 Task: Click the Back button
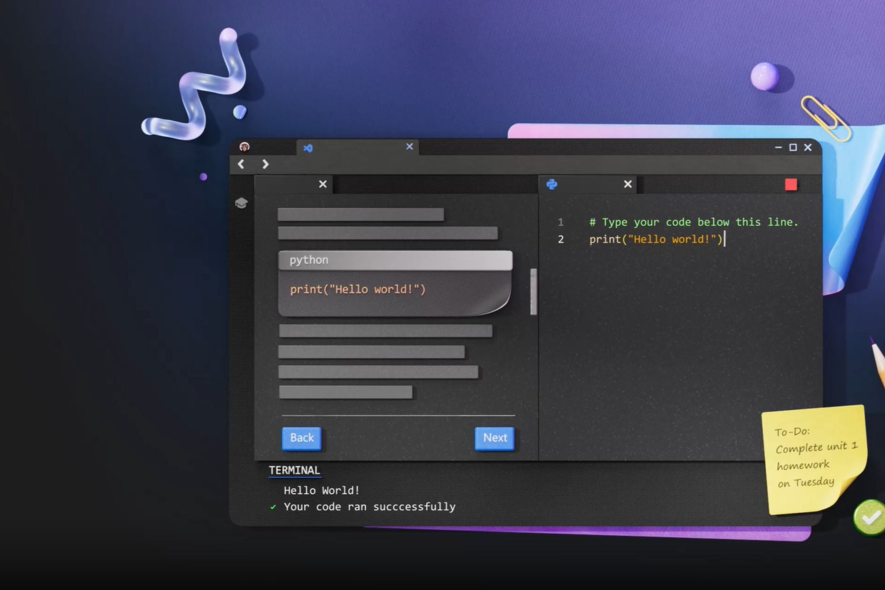pos(301,438)
